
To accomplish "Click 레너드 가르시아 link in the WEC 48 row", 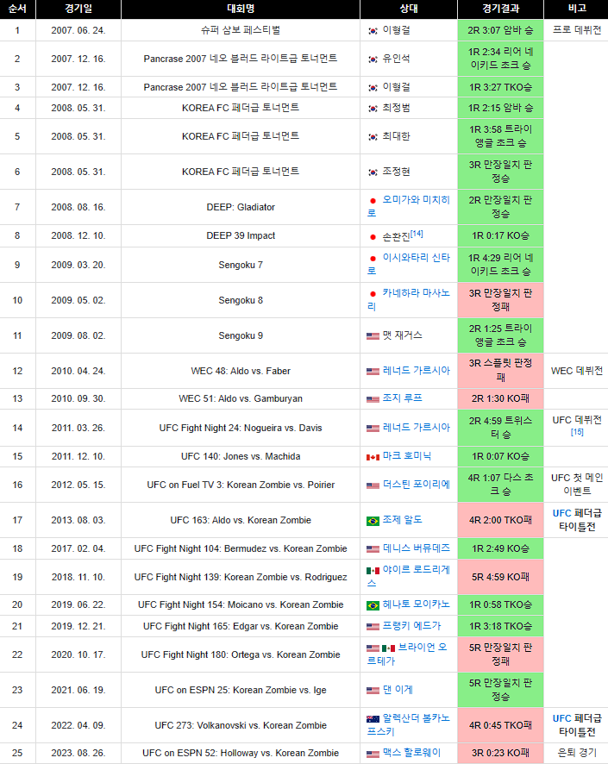I will [x=416, y=371].
